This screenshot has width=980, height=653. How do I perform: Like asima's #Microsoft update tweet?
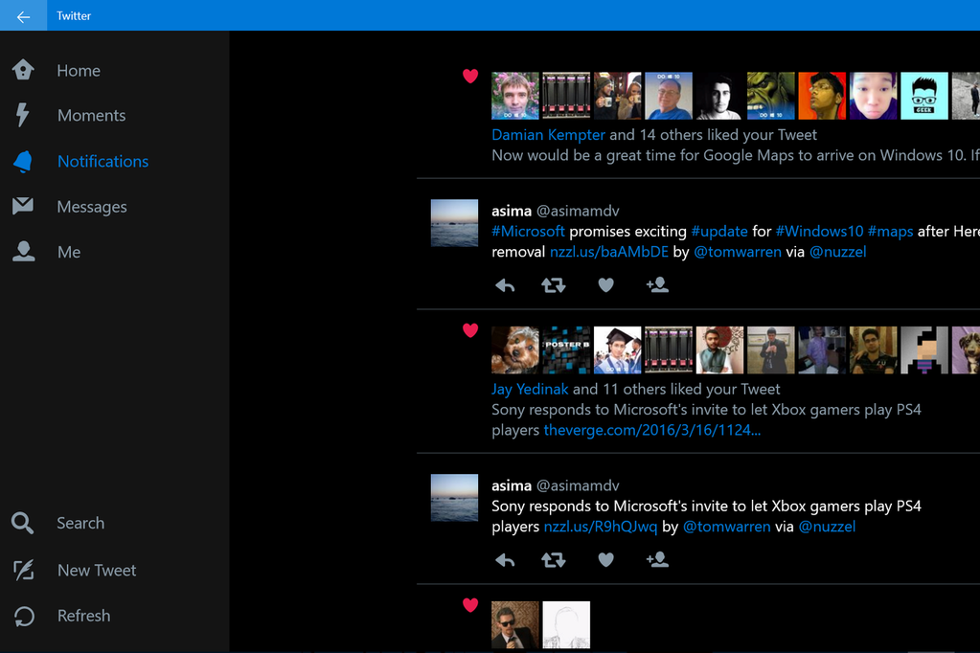[605, 285]
